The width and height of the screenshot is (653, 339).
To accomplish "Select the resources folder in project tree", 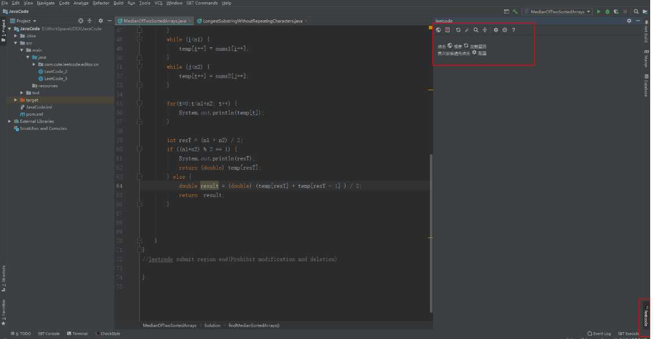I will click(45, 86).
